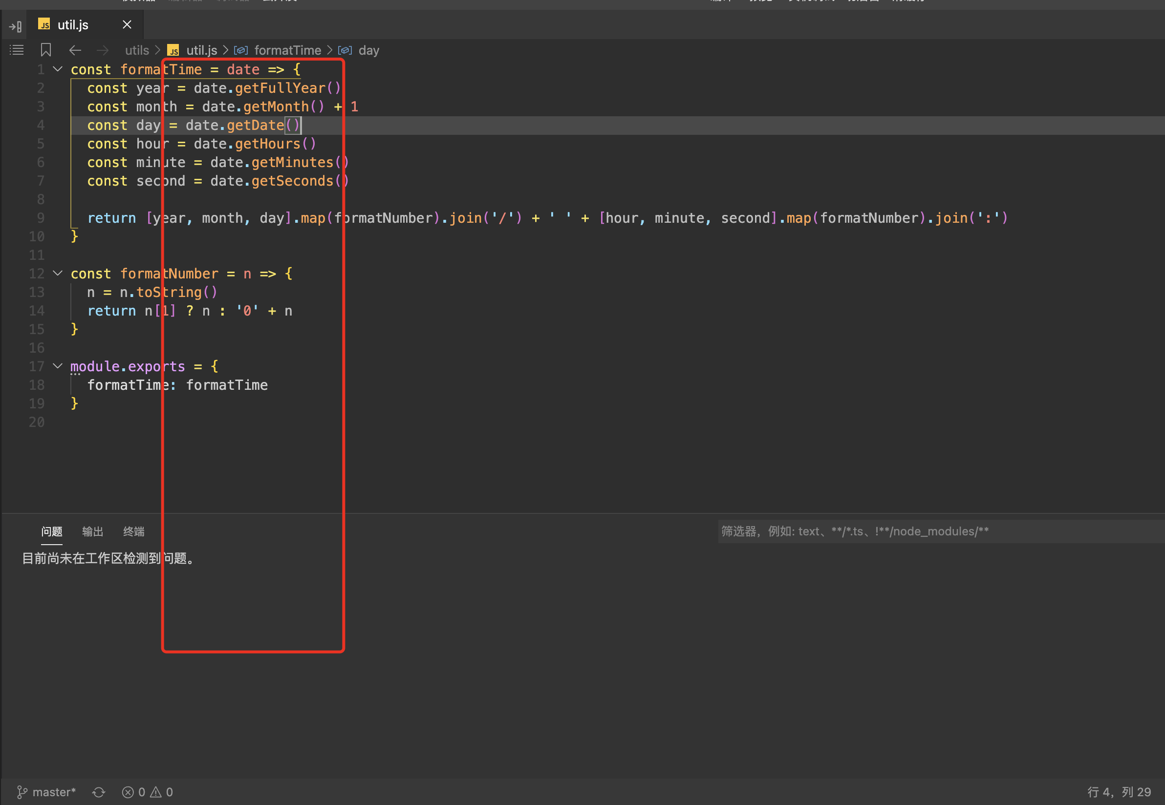Image resolution: width=1165 pixels, height=805 pixels.
Task: Click the bookmark icon in breadcrumb bar
Action: (x=46, y=50)
